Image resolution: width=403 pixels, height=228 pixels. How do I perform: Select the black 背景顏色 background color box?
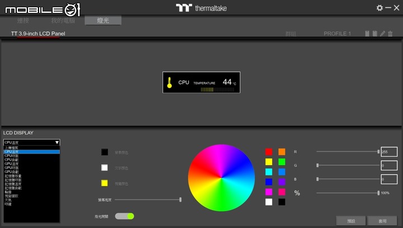[105, 152]
